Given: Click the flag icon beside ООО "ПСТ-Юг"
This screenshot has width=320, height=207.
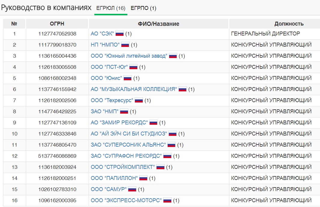Looking at the screenshot, I should tap(133, 67).
